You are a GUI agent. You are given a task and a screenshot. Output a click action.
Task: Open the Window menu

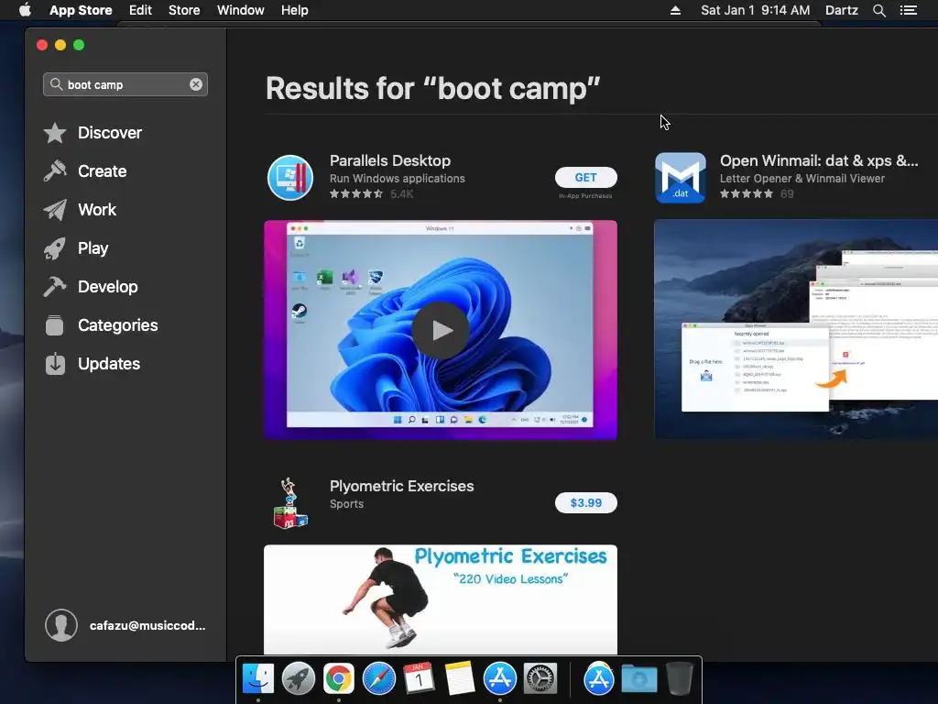click(x=241, y=10)
